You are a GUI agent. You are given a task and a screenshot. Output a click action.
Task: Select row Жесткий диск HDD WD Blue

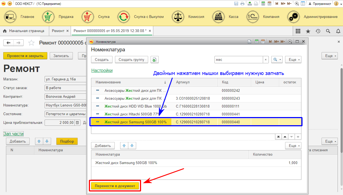tap(196, 106)
